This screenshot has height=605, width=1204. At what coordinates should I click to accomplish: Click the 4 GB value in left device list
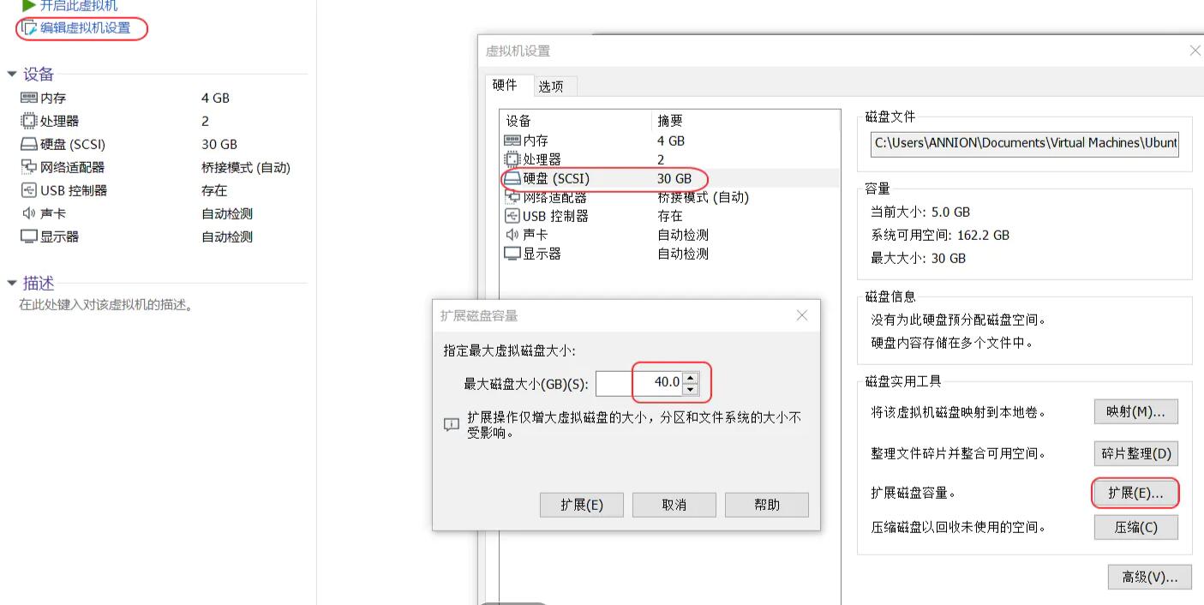(215, 98)
